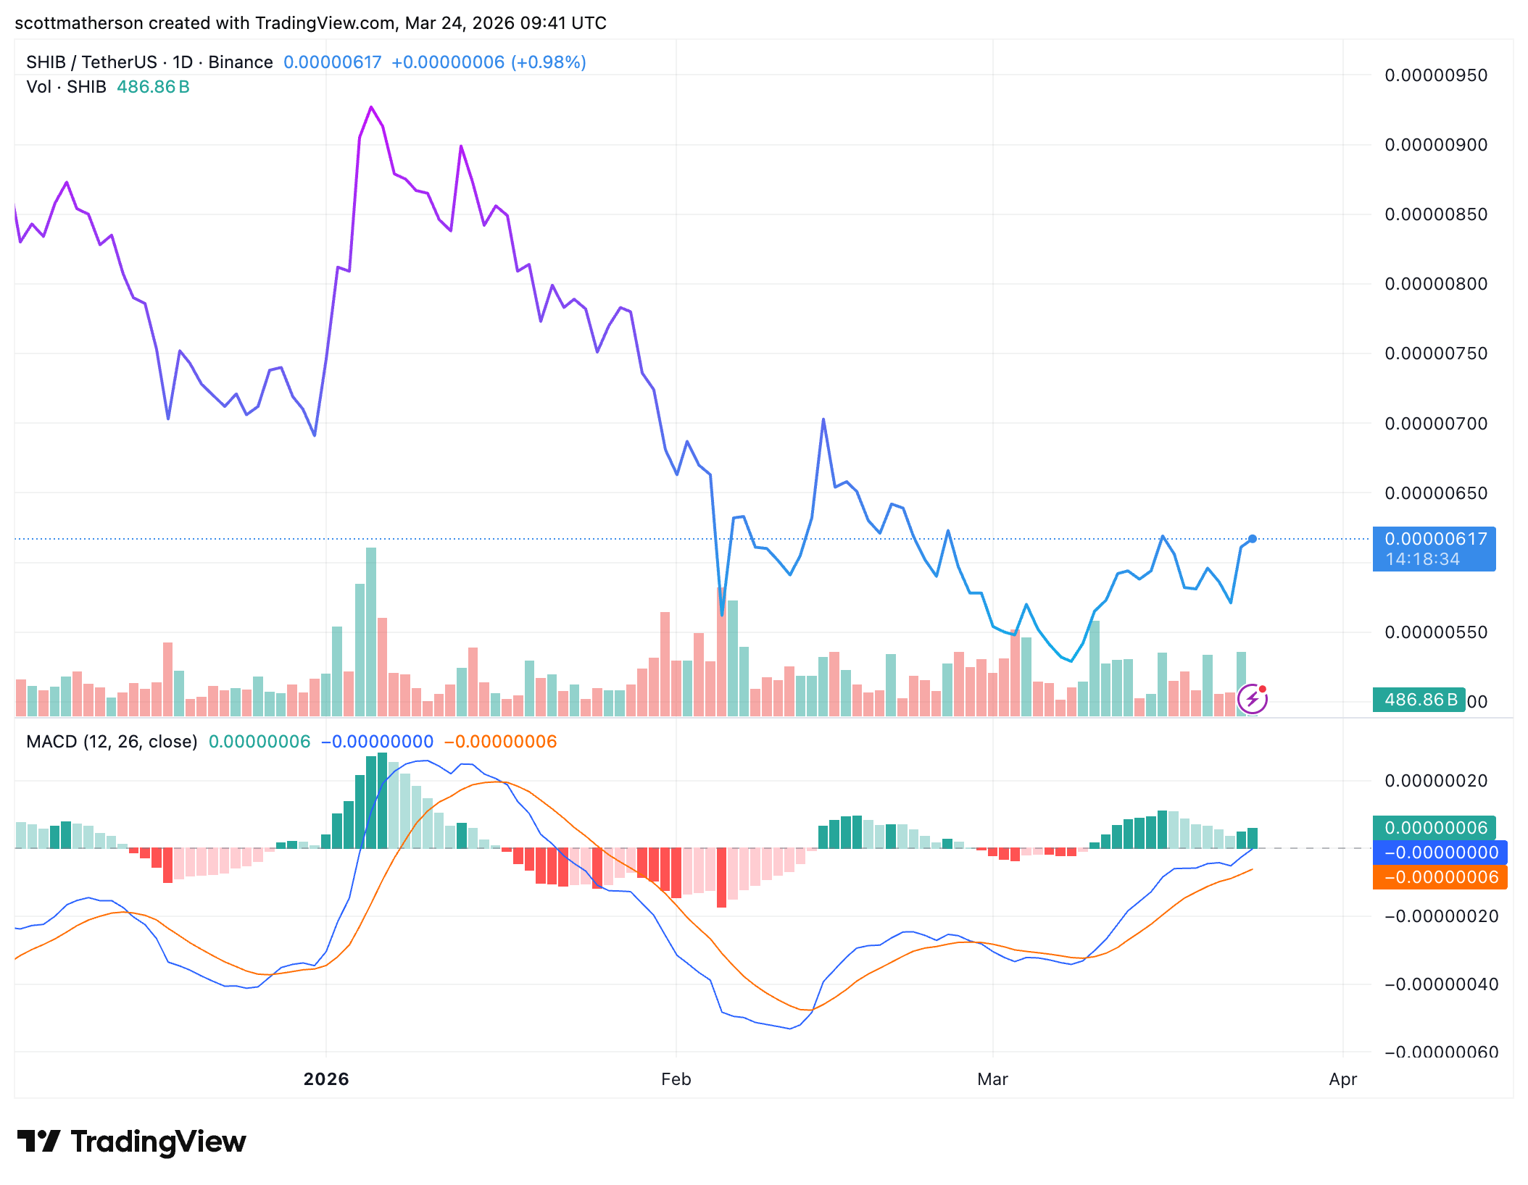Click the Mar label on the time axis
Image resolution: width=1528 pixels, height=1185 pixels.
992,1079
